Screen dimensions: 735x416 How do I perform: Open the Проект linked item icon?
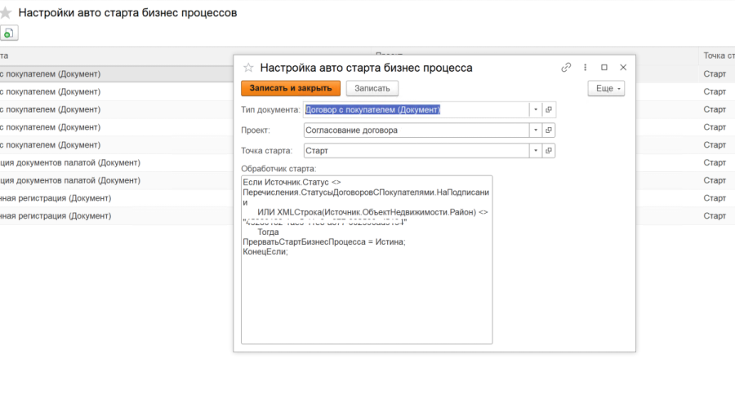pyautogui.click(x=549, y=130)
